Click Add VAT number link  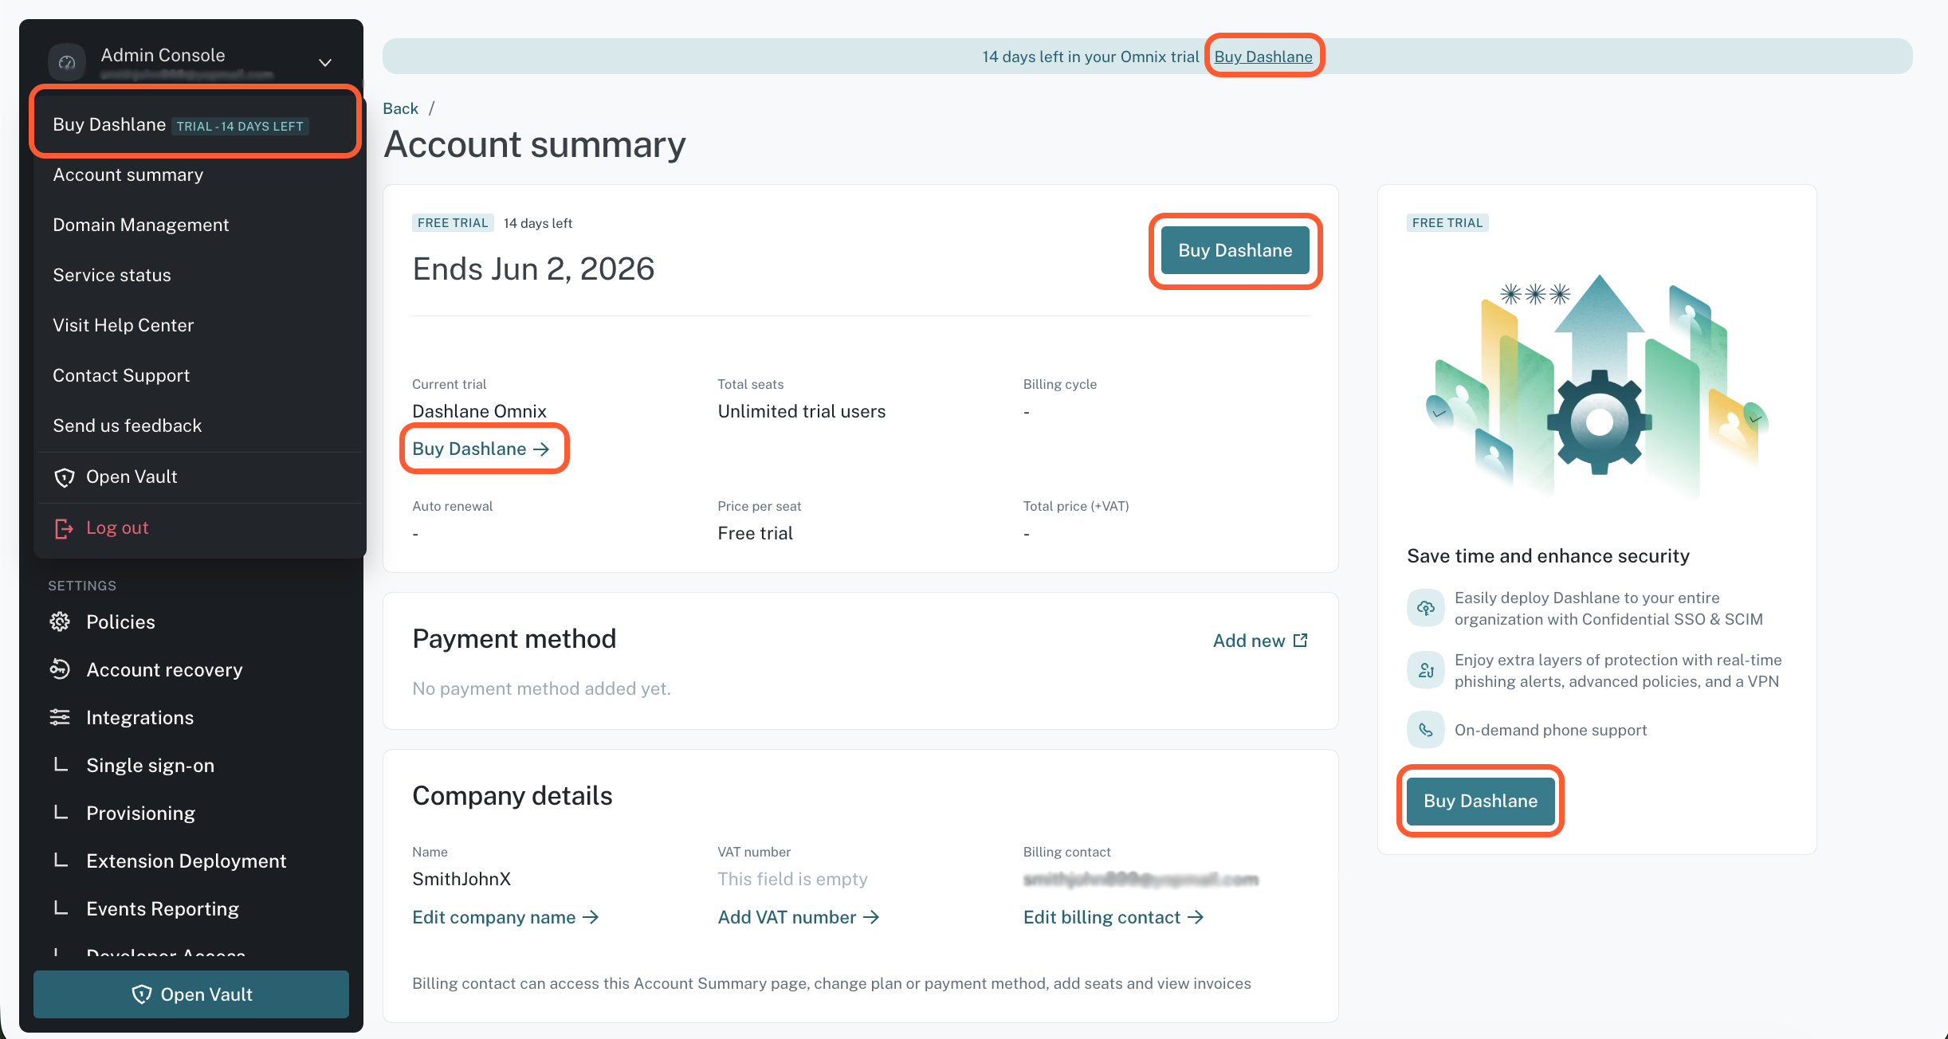click(x=799, y=917)
